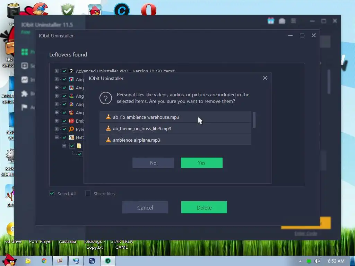Select the cd drive desktop label
The image size is (355, 266).
click(14, 241)
